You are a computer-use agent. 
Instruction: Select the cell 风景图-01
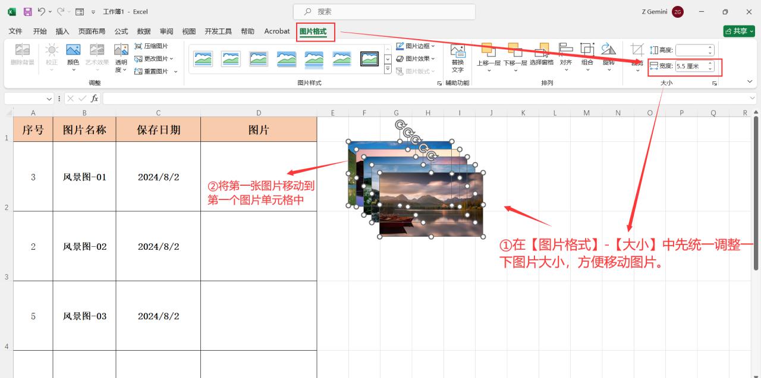(84, 177)
